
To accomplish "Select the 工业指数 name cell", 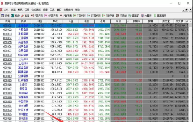I will 23,38.
